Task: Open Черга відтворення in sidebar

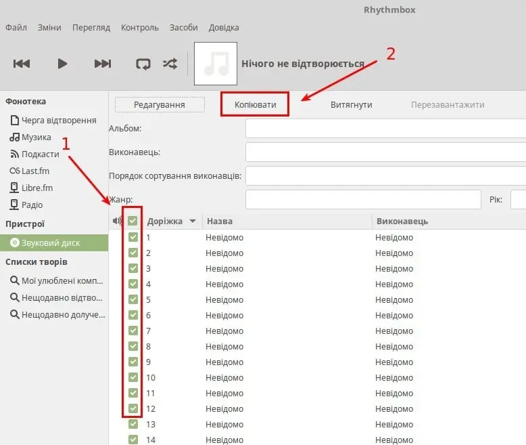Action: [x=53, y=121]
